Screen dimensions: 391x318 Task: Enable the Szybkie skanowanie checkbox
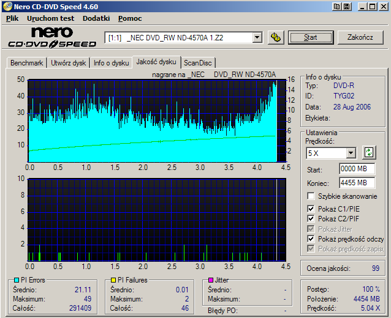311,196
